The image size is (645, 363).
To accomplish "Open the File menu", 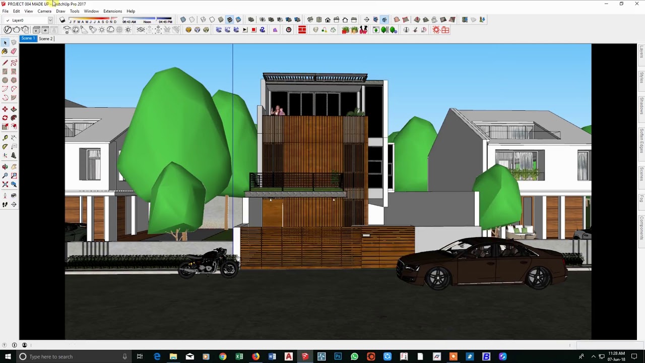I will pos(5,11).
